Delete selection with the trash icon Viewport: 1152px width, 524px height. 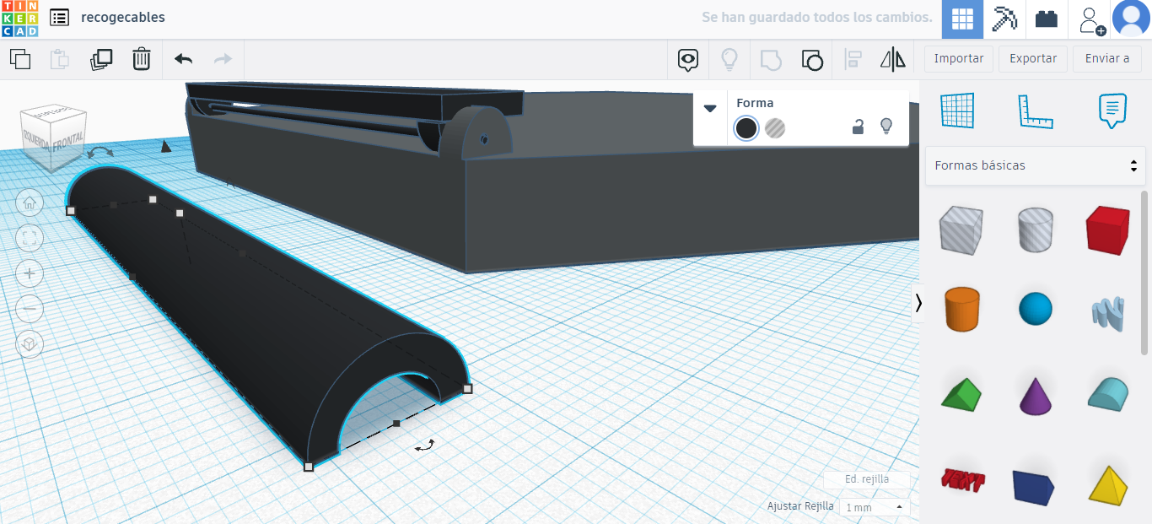point(142,59)
